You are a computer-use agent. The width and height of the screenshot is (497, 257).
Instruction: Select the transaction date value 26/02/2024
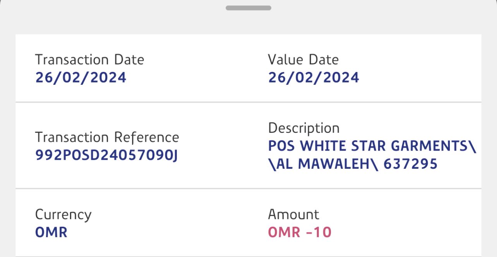click(81, 77)
